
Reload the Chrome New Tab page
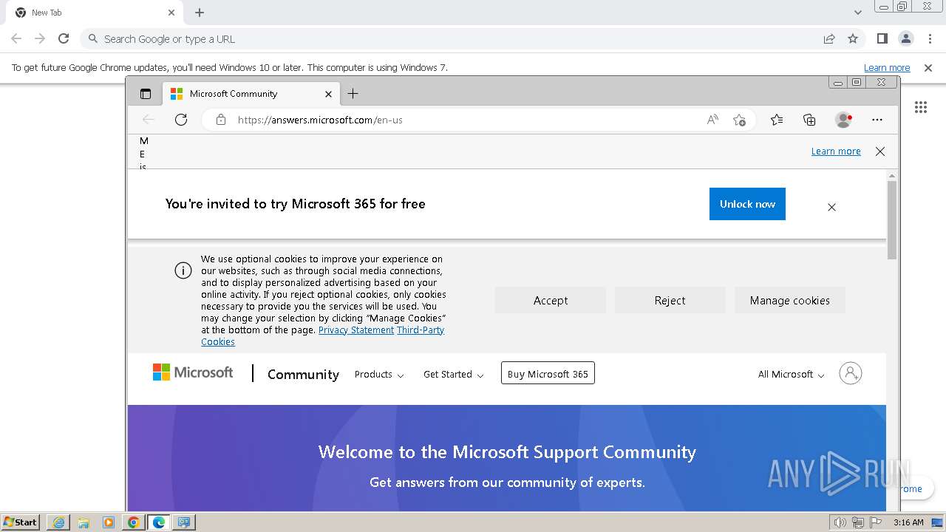64,38
